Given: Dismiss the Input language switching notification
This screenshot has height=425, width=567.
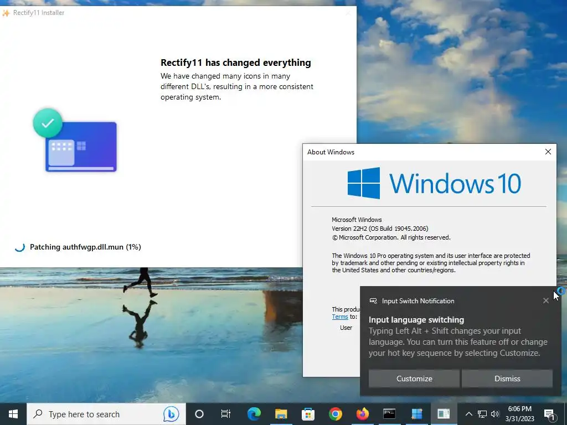Looking at the screenshot, I should 507,379.
